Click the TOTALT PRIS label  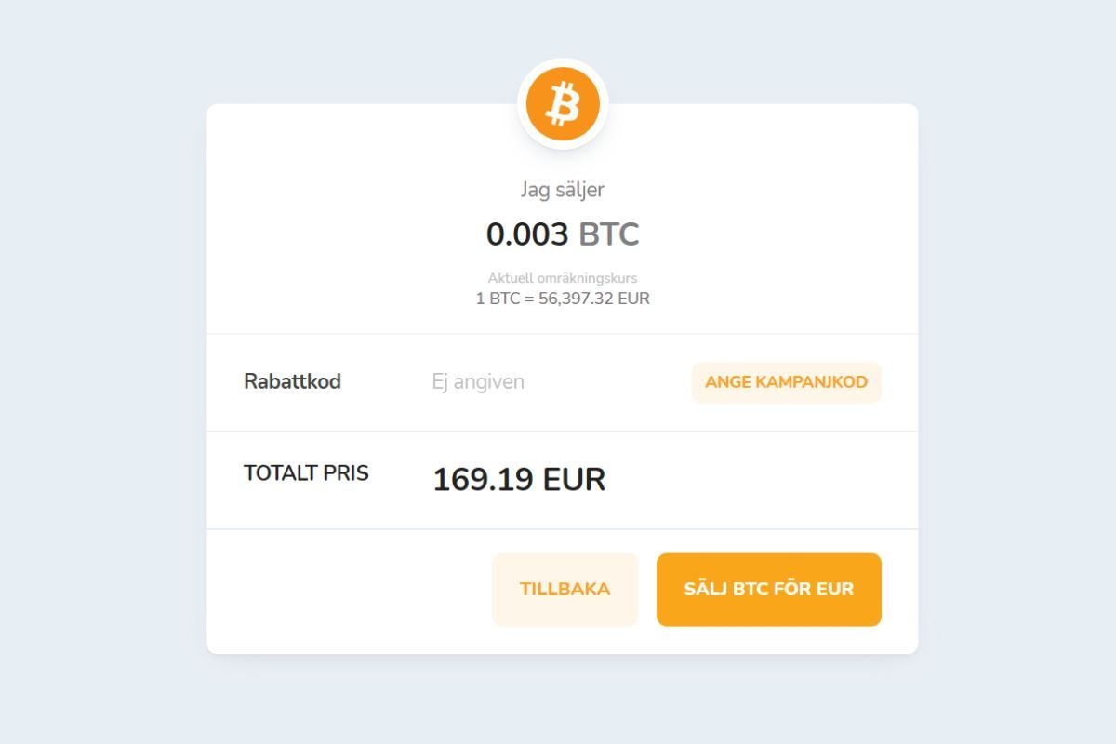click(x=306, y=472)
